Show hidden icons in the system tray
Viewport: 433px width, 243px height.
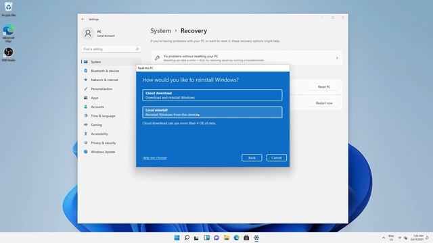click(384, 238)
